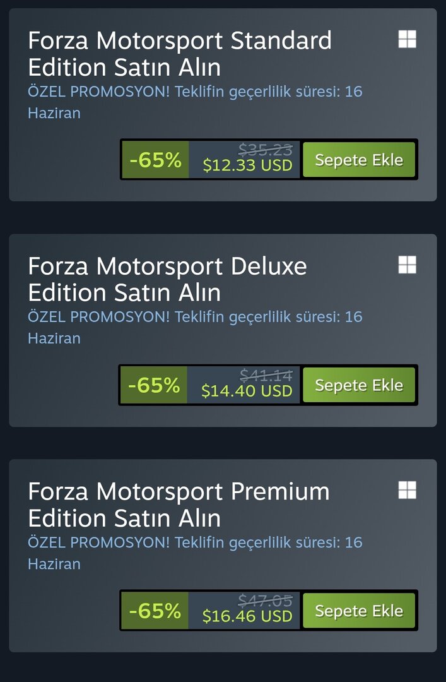Viewport: 446px width, 682px height.
Task: Click the Windows icon on Deluxe Edition
Action: (x=408, y=265)
